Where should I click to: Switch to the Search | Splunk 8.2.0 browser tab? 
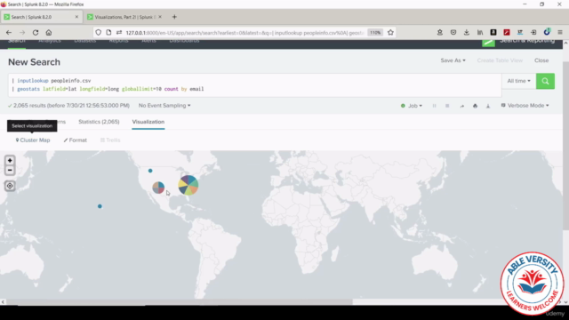pyautogui.click(x=41, y=17)
